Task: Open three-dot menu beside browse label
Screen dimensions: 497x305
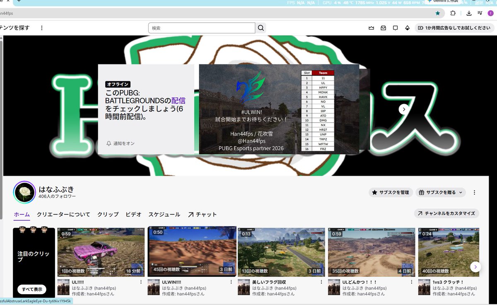Action: (41, 28)
